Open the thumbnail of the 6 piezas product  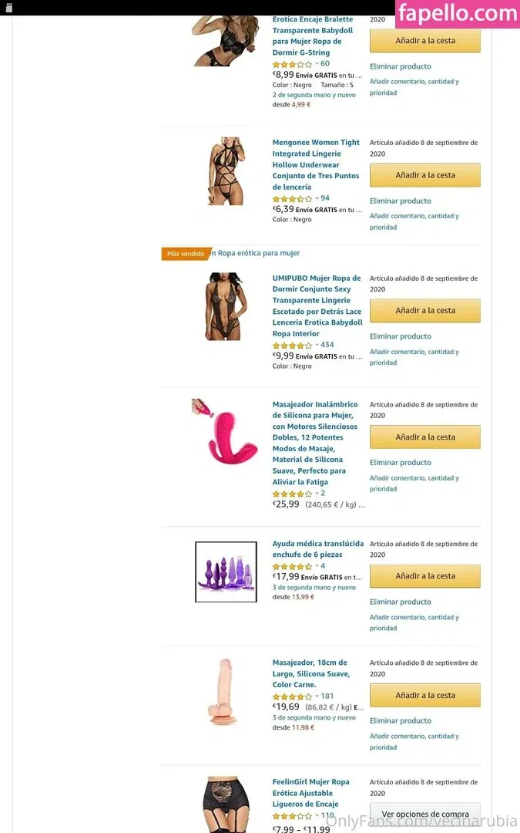click(x=226, y=572)
